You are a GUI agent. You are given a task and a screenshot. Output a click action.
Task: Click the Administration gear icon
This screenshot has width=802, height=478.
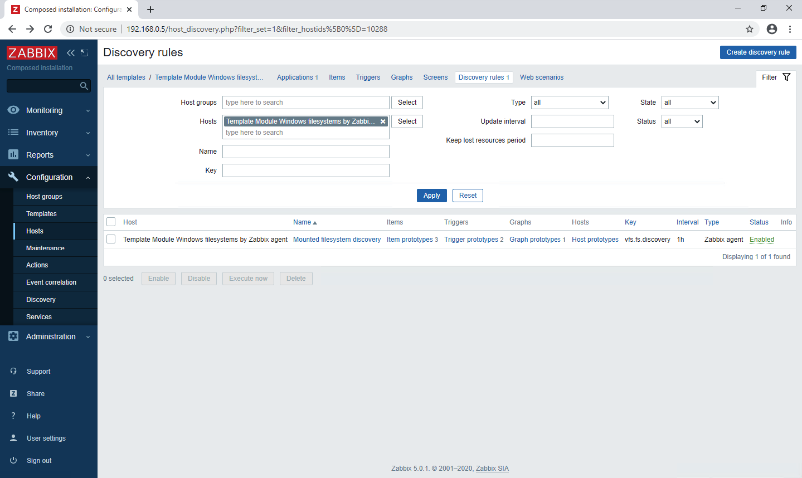[x=13, y=336]
